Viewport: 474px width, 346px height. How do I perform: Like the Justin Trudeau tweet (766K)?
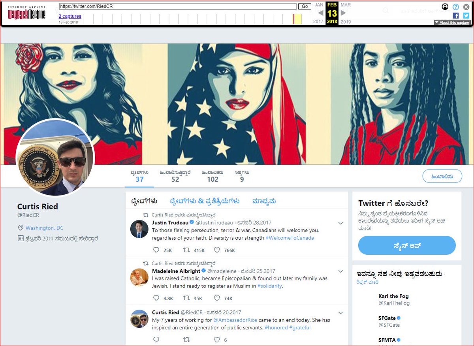point(217,250)
